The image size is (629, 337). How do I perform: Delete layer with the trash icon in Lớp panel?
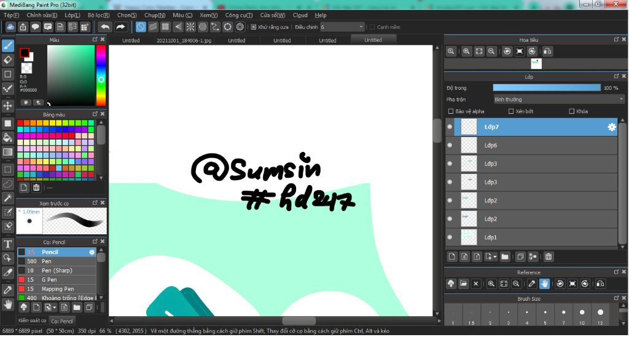pyautogui.click(x=549, y=256)
